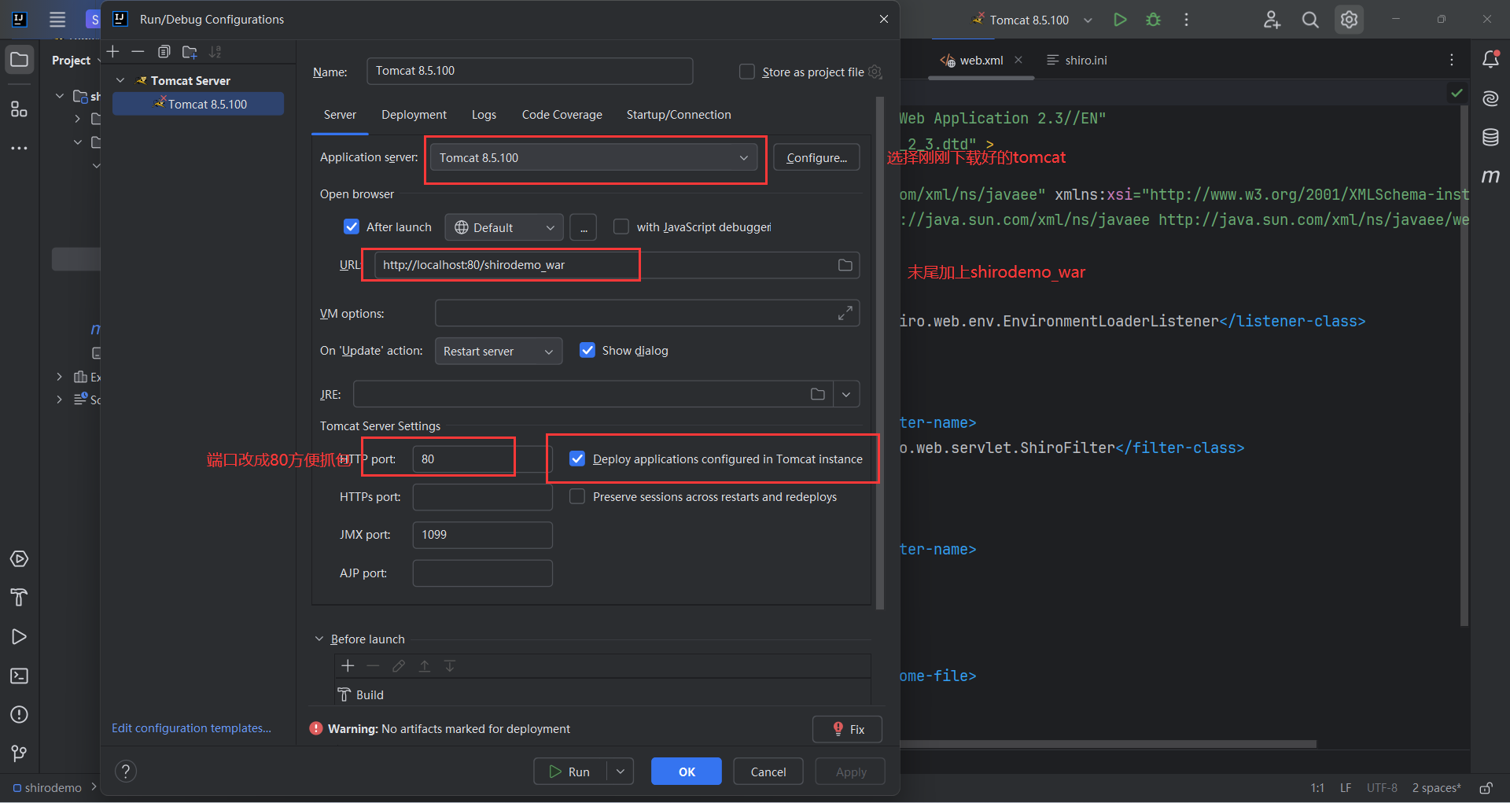Open the Problems tool window icon
1510x803 pixels.
(19, 715)
